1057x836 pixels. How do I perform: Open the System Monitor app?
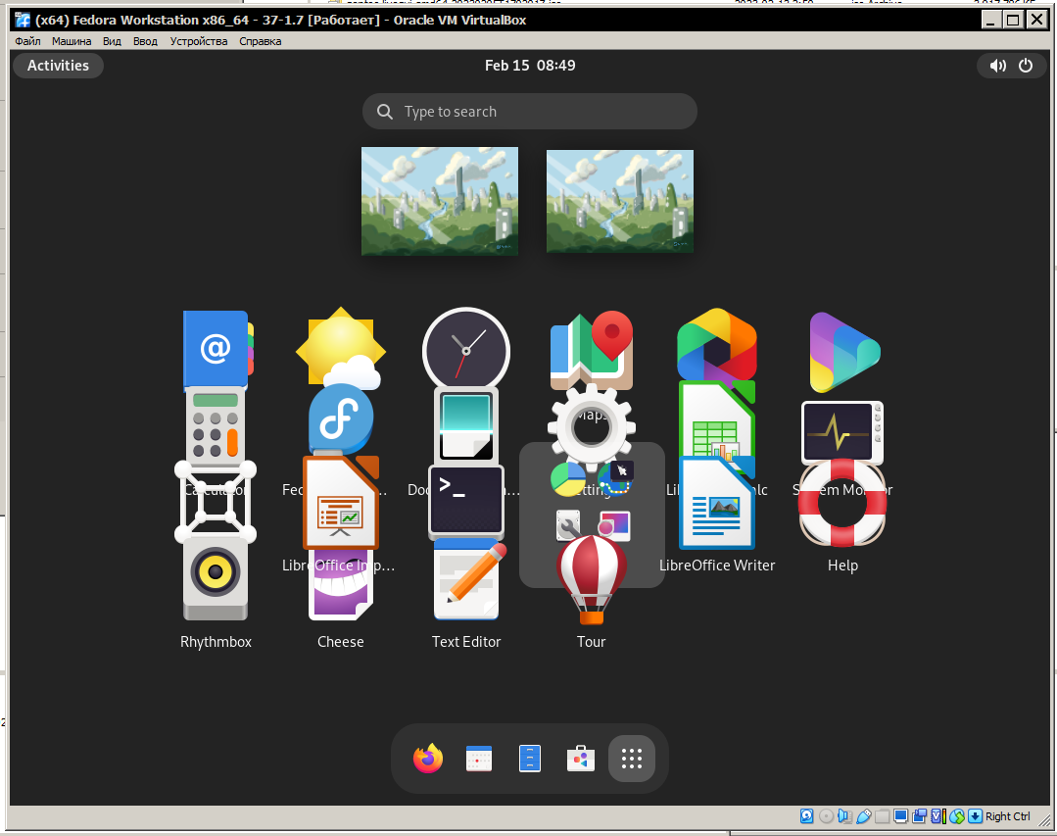coord(841,433)
